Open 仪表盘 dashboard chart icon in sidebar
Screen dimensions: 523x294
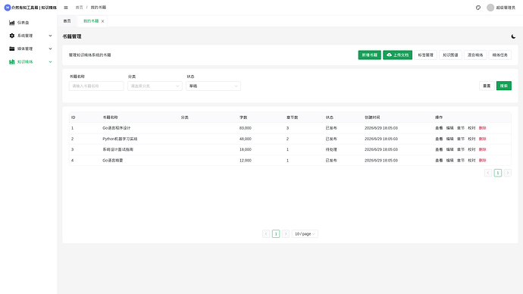[x=11, y=23]
